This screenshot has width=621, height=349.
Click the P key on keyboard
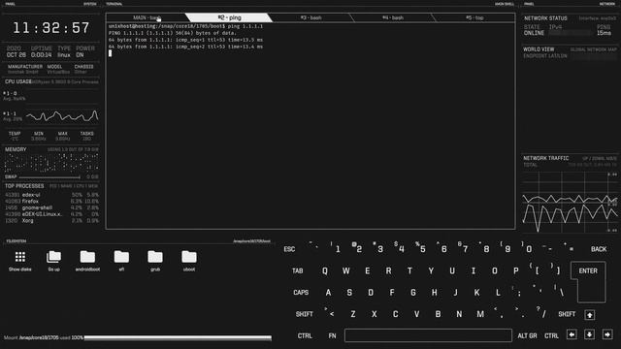point(515,271)
